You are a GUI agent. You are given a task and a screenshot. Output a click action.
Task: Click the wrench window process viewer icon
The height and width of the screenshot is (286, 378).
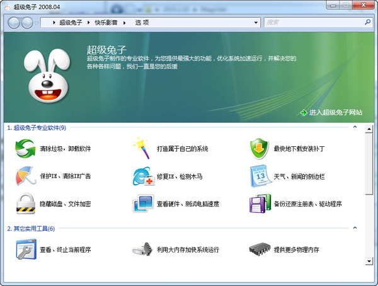(x=26, y=249)
